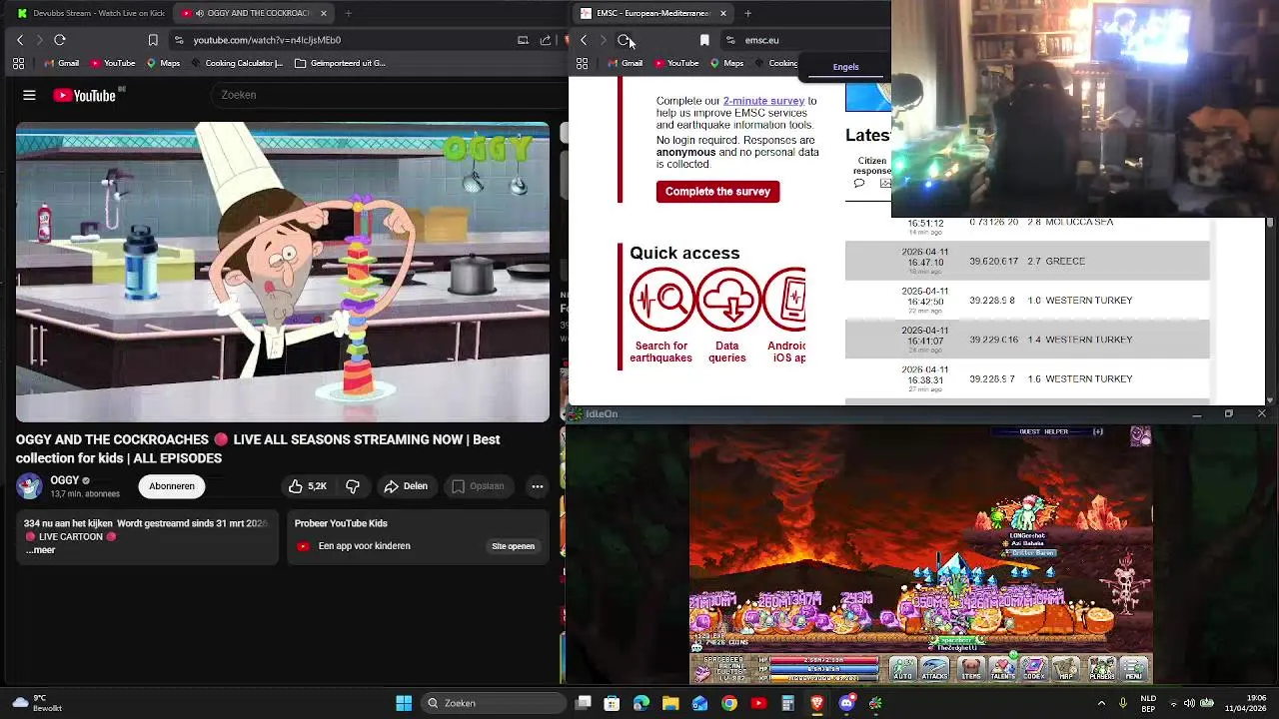This screenshot has height=719, width=1279.
Task: Bookmark the EMSC page
Action: pos(704,40)
